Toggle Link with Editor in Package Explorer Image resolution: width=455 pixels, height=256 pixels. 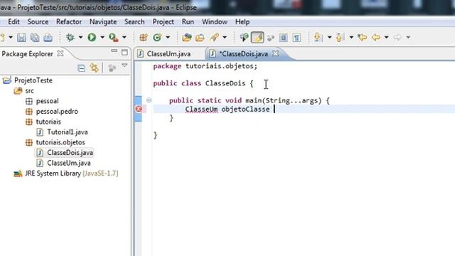(95, 68)
